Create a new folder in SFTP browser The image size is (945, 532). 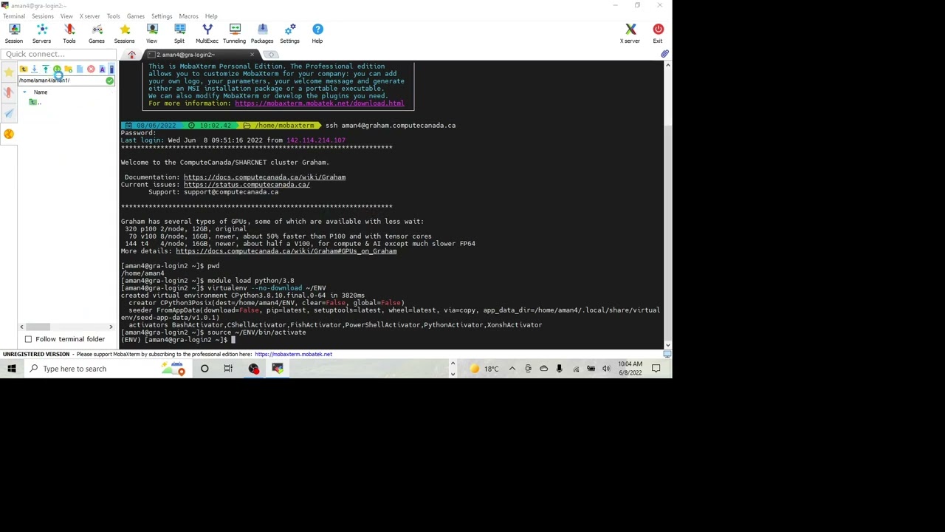tap(68, 69)
